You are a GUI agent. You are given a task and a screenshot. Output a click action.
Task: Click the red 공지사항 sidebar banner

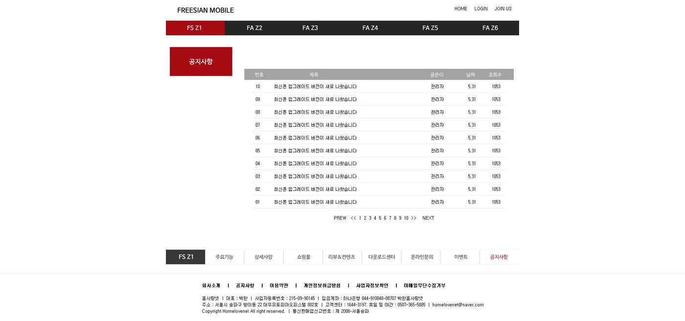pyautogui.click(x=201, y=62)
